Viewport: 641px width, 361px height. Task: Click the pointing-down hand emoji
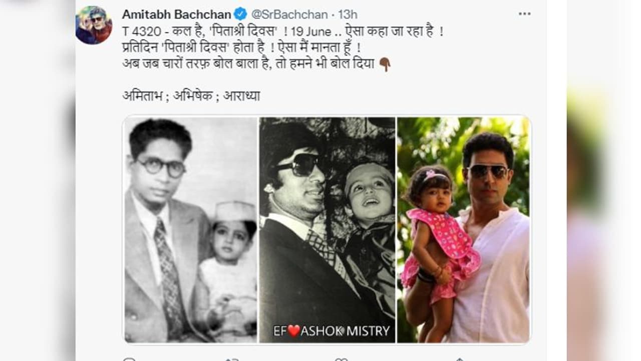(x=385, y=65)
